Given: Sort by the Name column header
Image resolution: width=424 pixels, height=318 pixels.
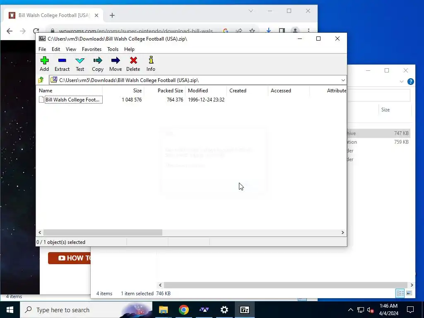Looking at the screenshot, I should [x=69, y=91].
